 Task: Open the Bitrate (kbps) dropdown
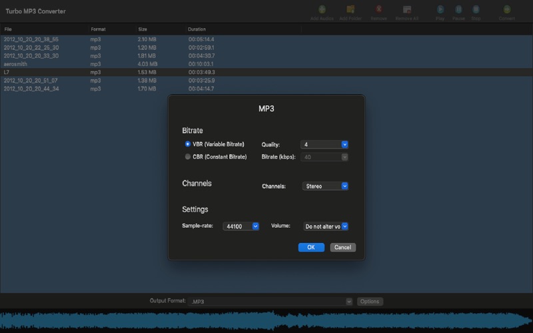pyautogui.click(x=324, y=157)
